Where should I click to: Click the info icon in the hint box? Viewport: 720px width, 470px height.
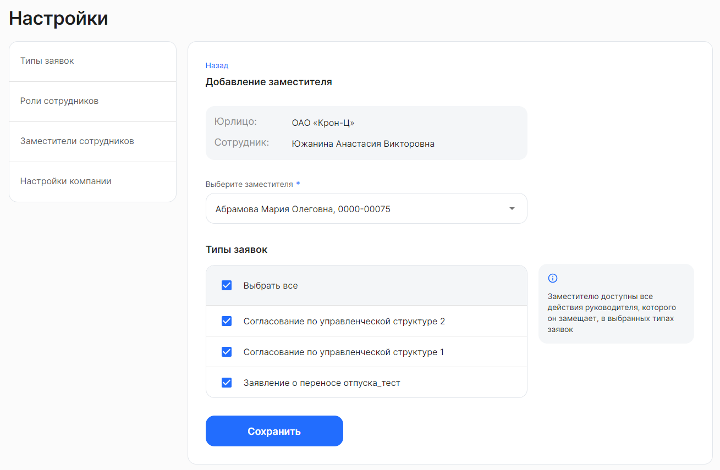click(x=553, y=278)
